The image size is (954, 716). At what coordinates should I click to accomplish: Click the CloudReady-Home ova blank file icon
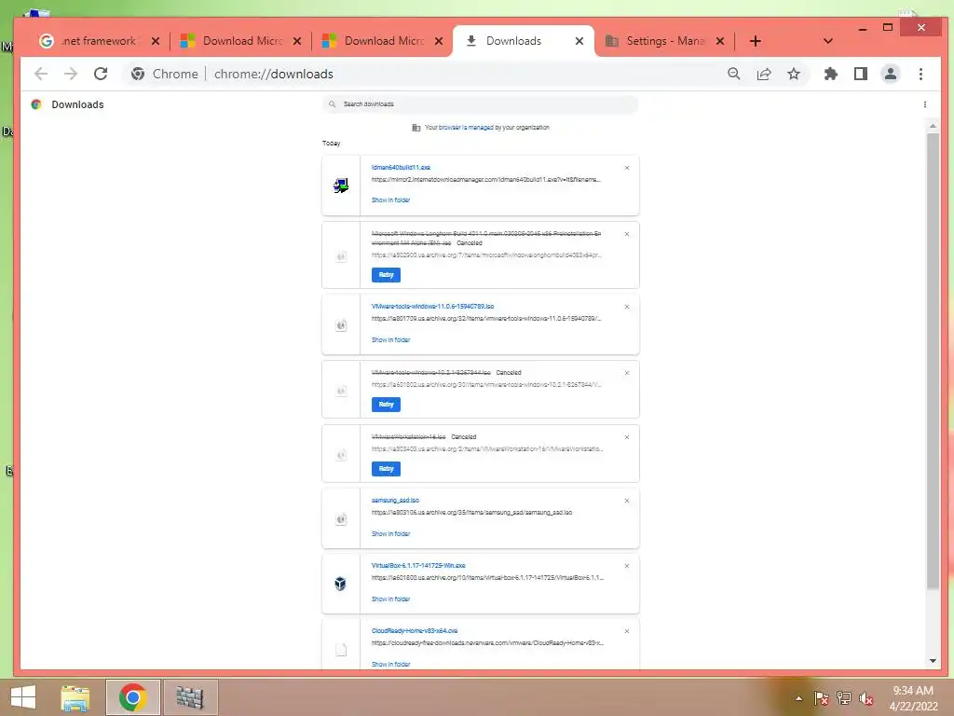(x=341, y=650)
